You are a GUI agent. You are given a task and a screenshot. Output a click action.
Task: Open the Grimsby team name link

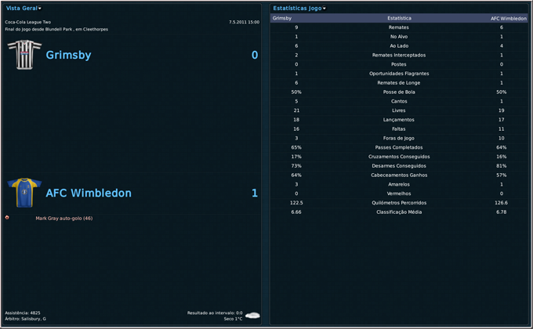(68, 56)
